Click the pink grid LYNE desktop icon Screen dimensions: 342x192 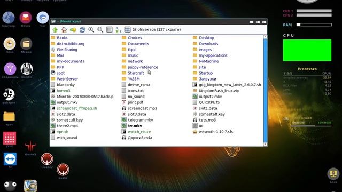coord(10,138)
